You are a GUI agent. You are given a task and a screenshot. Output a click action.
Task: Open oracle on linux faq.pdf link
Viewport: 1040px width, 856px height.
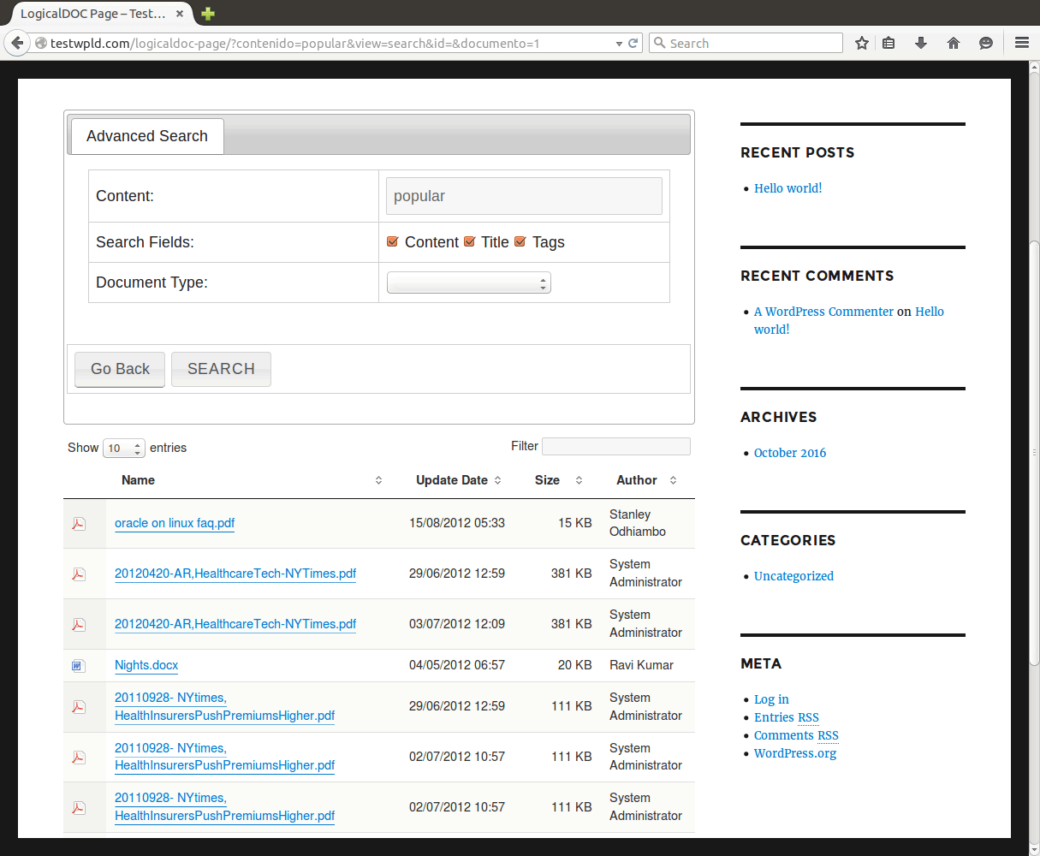(175, 523)
